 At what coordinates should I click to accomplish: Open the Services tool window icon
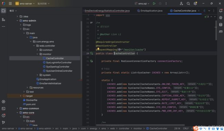coord(3,102)
